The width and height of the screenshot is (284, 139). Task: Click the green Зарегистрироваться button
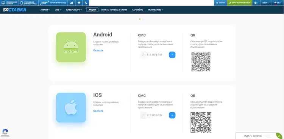coord(239,3)
